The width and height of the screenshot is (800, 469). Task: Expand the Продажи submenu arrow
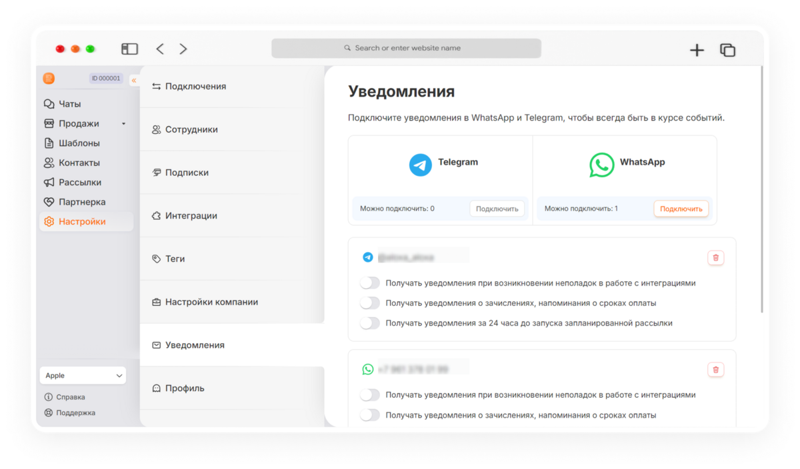[123, 124]
